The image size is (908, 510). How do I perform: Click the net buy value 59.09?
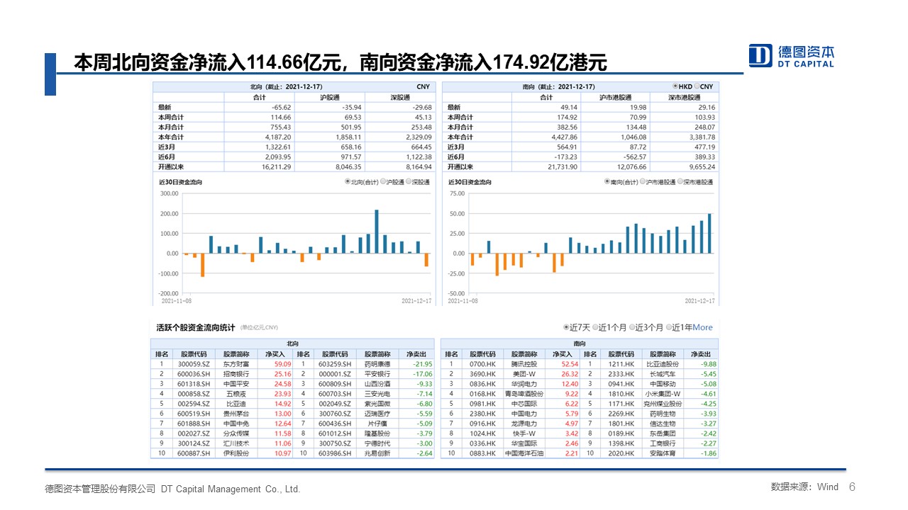(x=283, y=364)
